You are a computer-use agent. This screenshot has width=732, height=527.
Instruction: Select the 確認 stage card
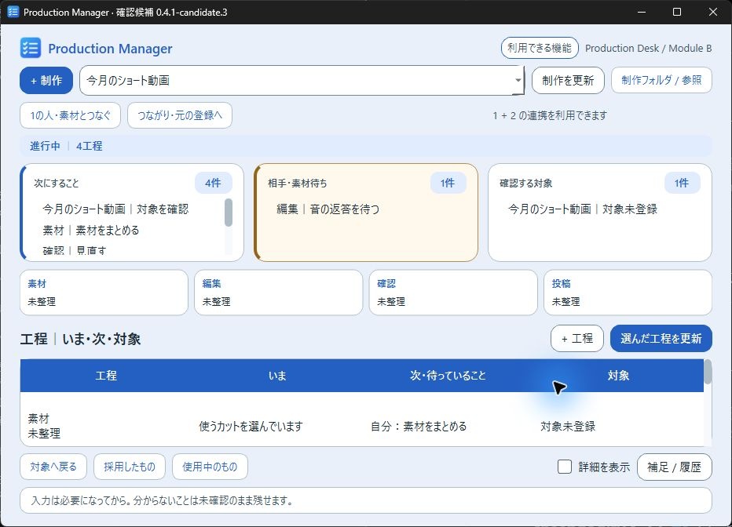point(453,293)
